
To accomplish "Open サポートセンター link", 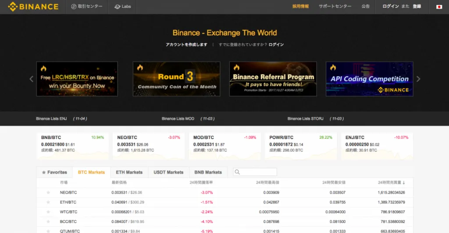I will click(x=335, y=6).
